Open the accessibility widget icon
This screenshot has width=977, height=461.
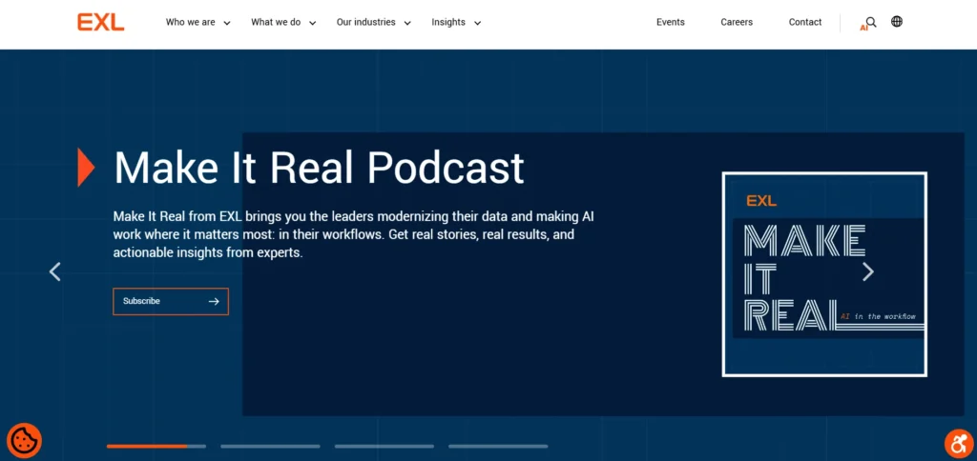pos(958,443)
